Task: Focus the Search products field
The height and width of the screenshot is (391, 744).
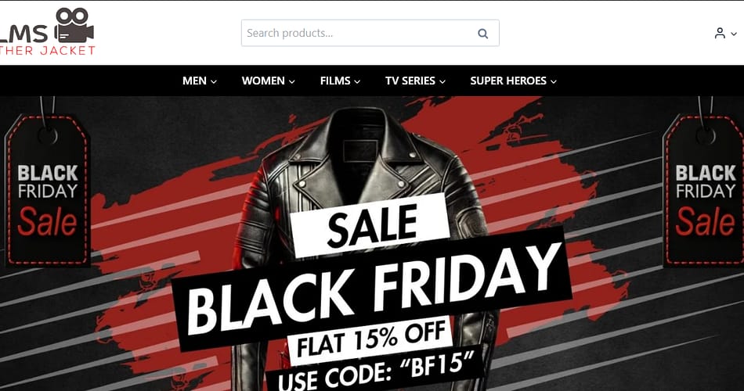Action: click(356, 34)
